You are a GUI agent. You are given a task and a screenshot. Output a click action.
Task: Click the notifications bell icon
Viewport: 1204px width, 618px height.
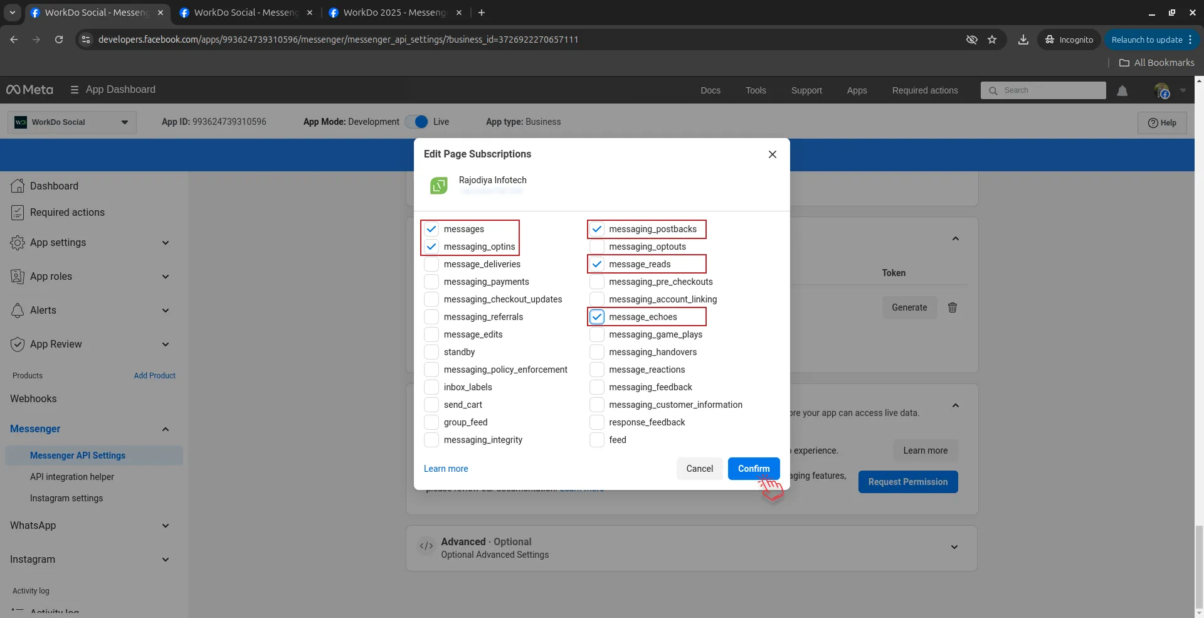point(1122,91)
